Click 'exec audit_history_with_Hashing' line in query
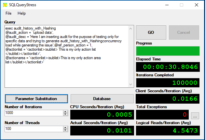Viewport: 205px width, 140px height. point(31,28)
